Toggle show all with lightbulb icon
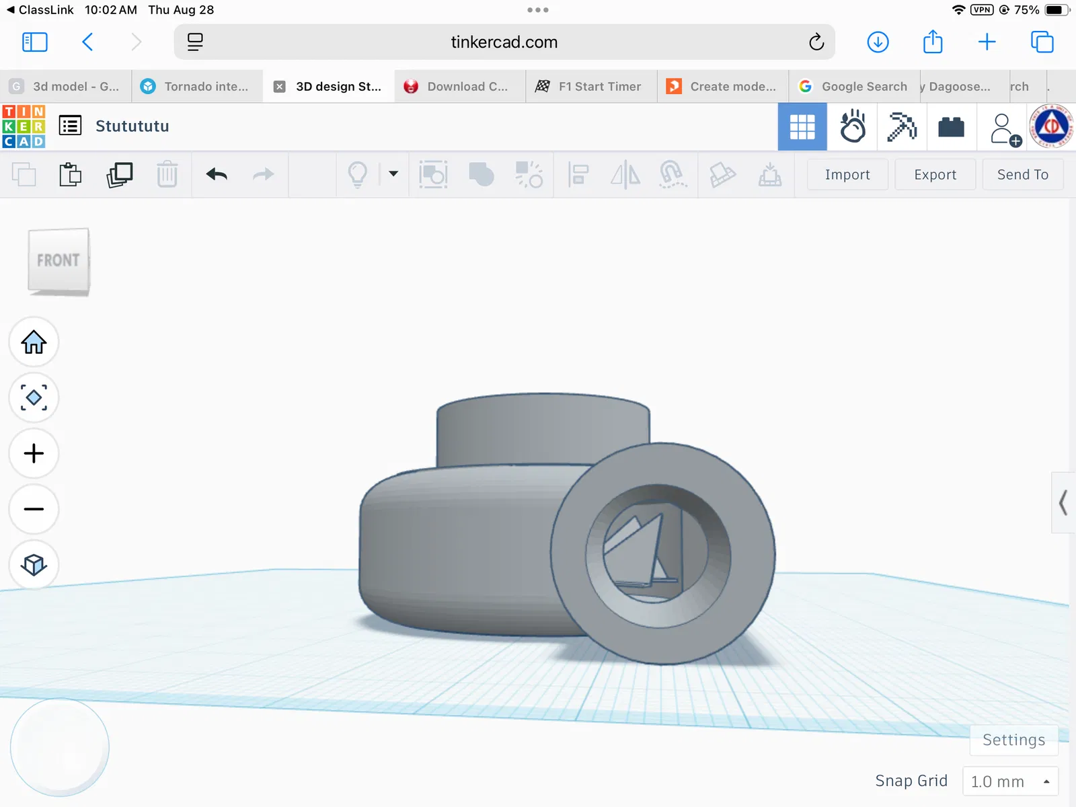 358,175
